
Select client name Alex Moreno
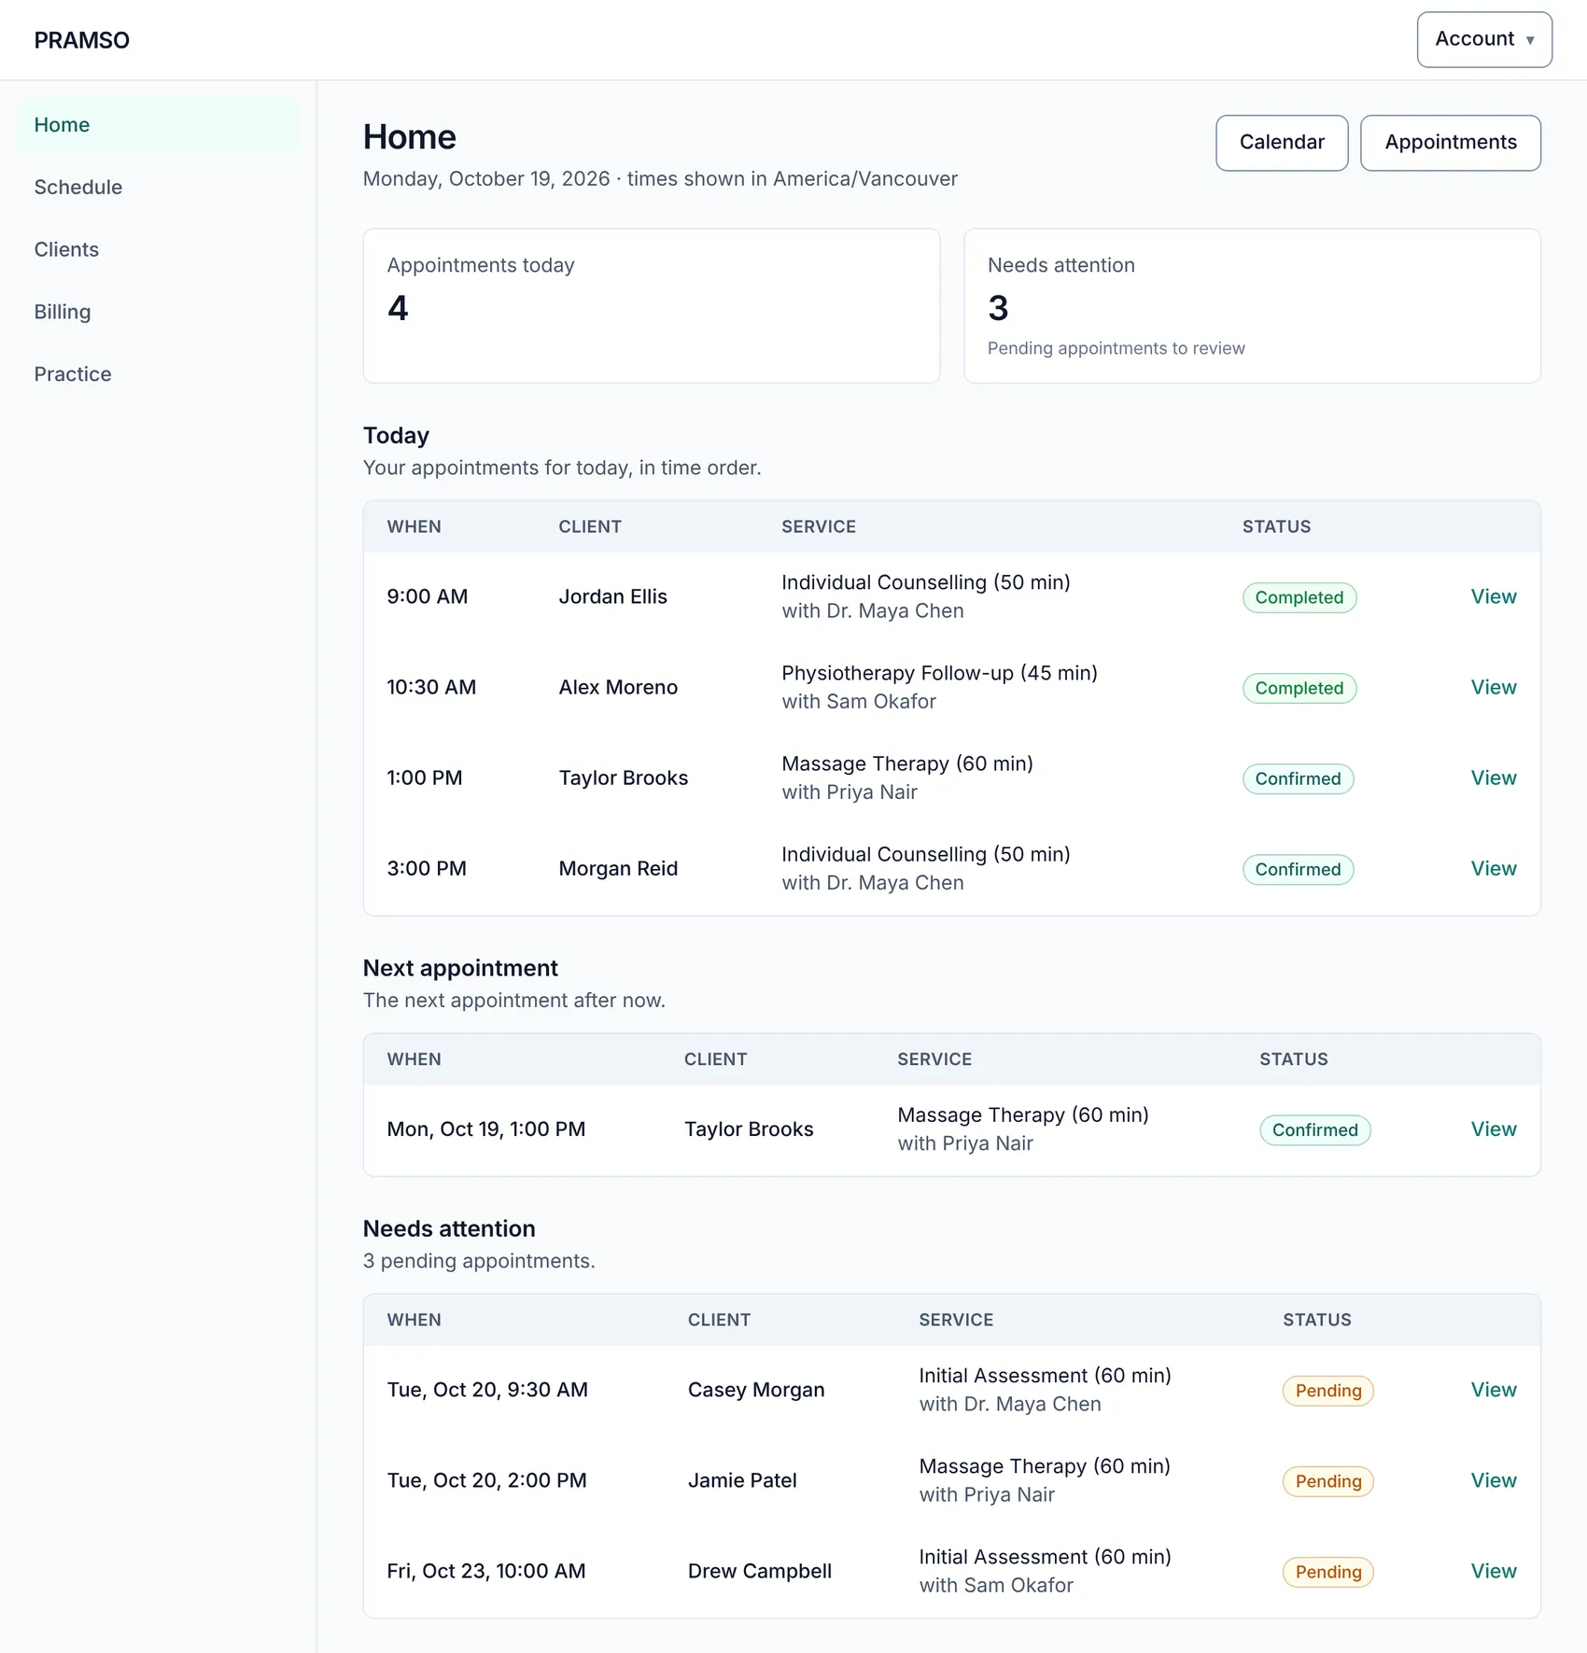coord(618,687)
